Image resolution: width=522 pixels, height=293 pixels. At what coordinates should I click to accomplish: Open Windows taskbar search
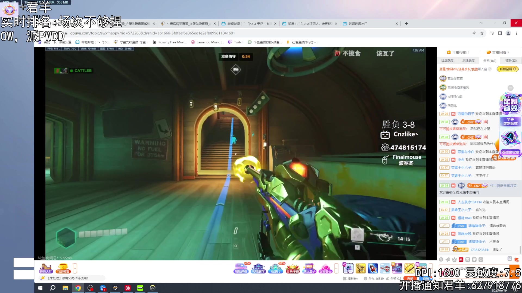coord(53,288)
